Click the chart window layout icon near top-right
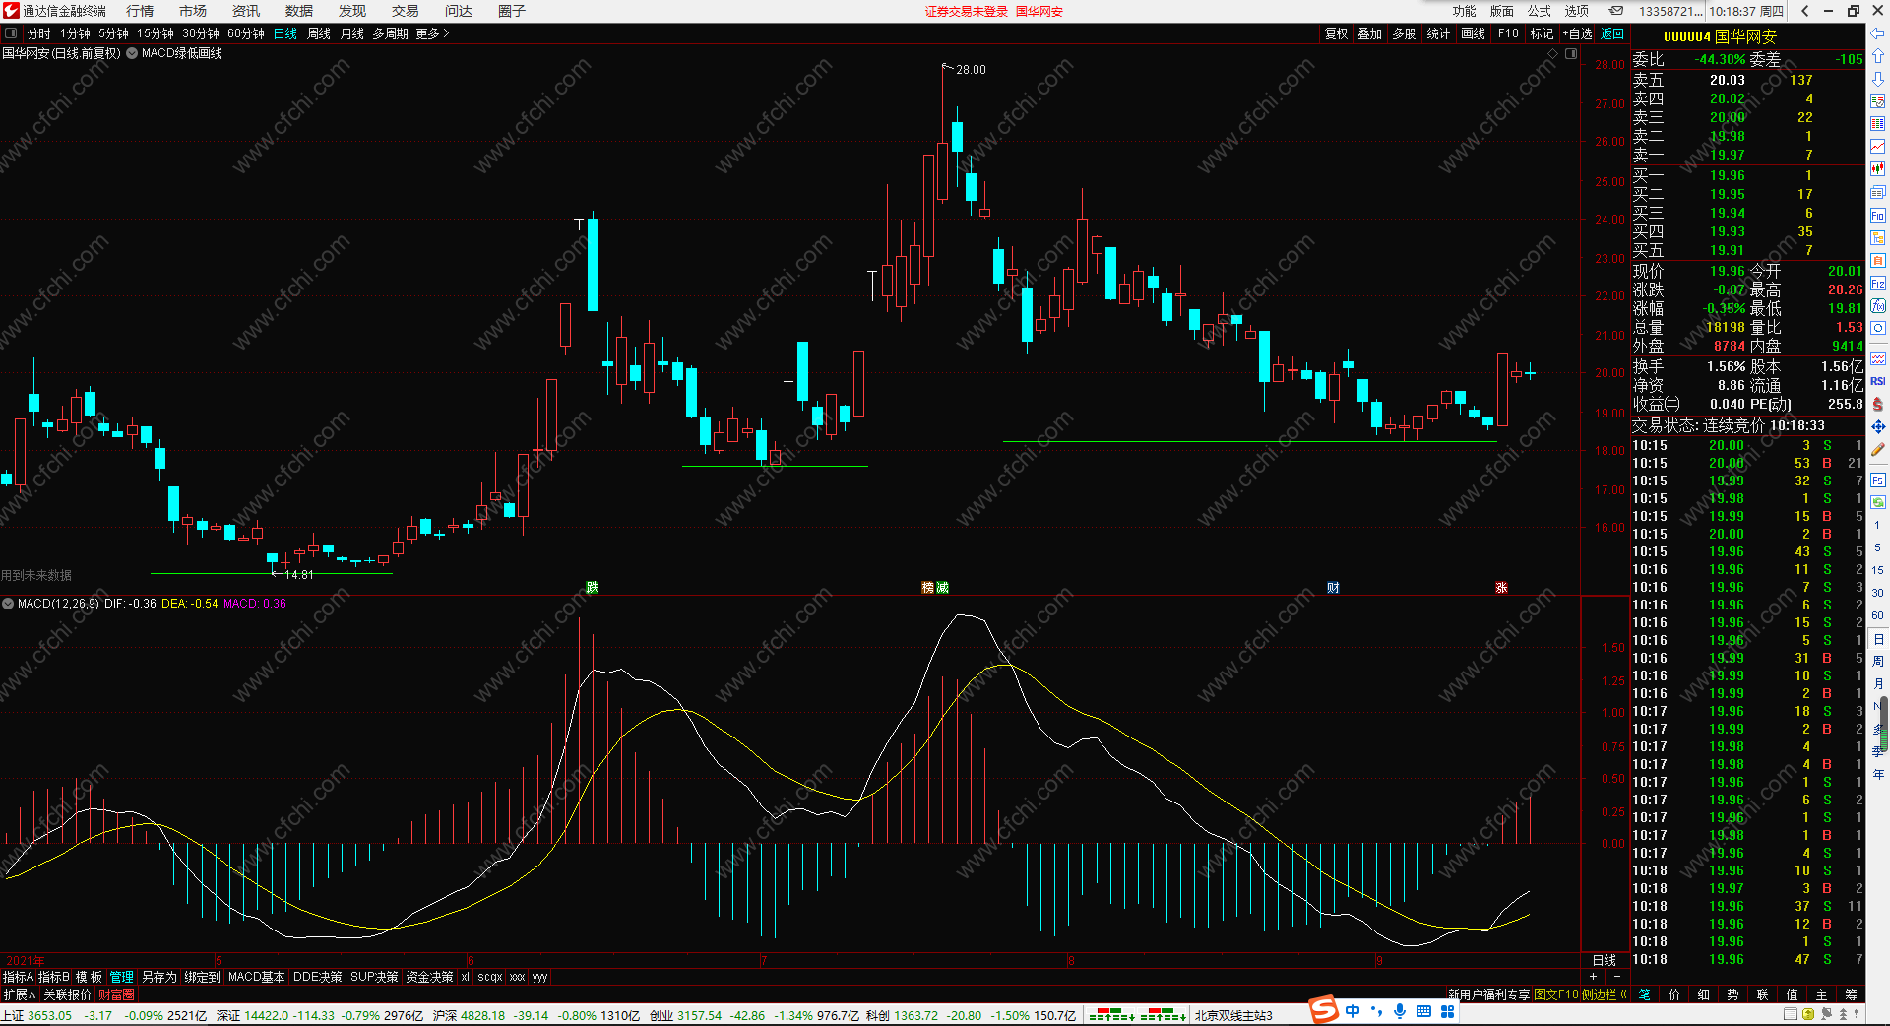 [1571, 53]
